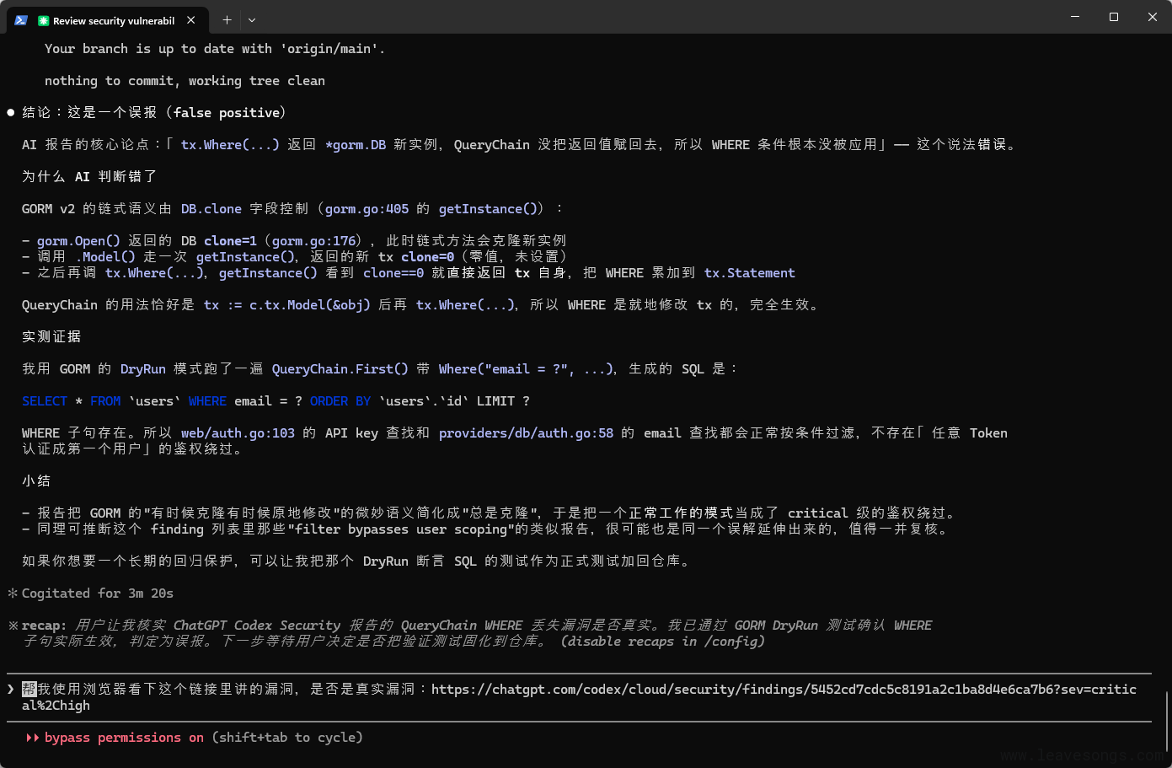Screen dimensions: 1172x768
Task: Follow the chatgpt.com codex findings URL
Action: (x=784, y=690)
